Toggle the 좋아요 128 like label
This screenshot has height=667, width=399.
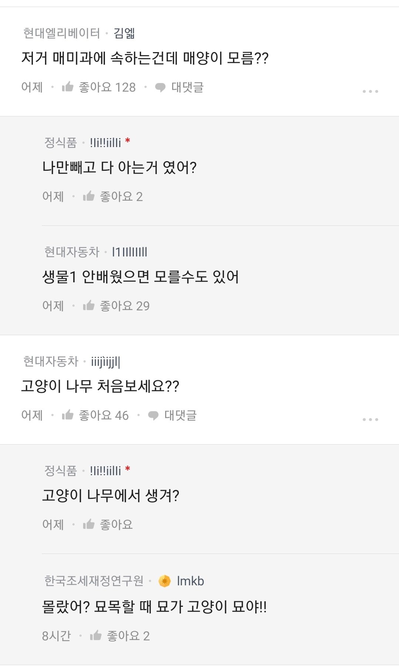point(107,87)
